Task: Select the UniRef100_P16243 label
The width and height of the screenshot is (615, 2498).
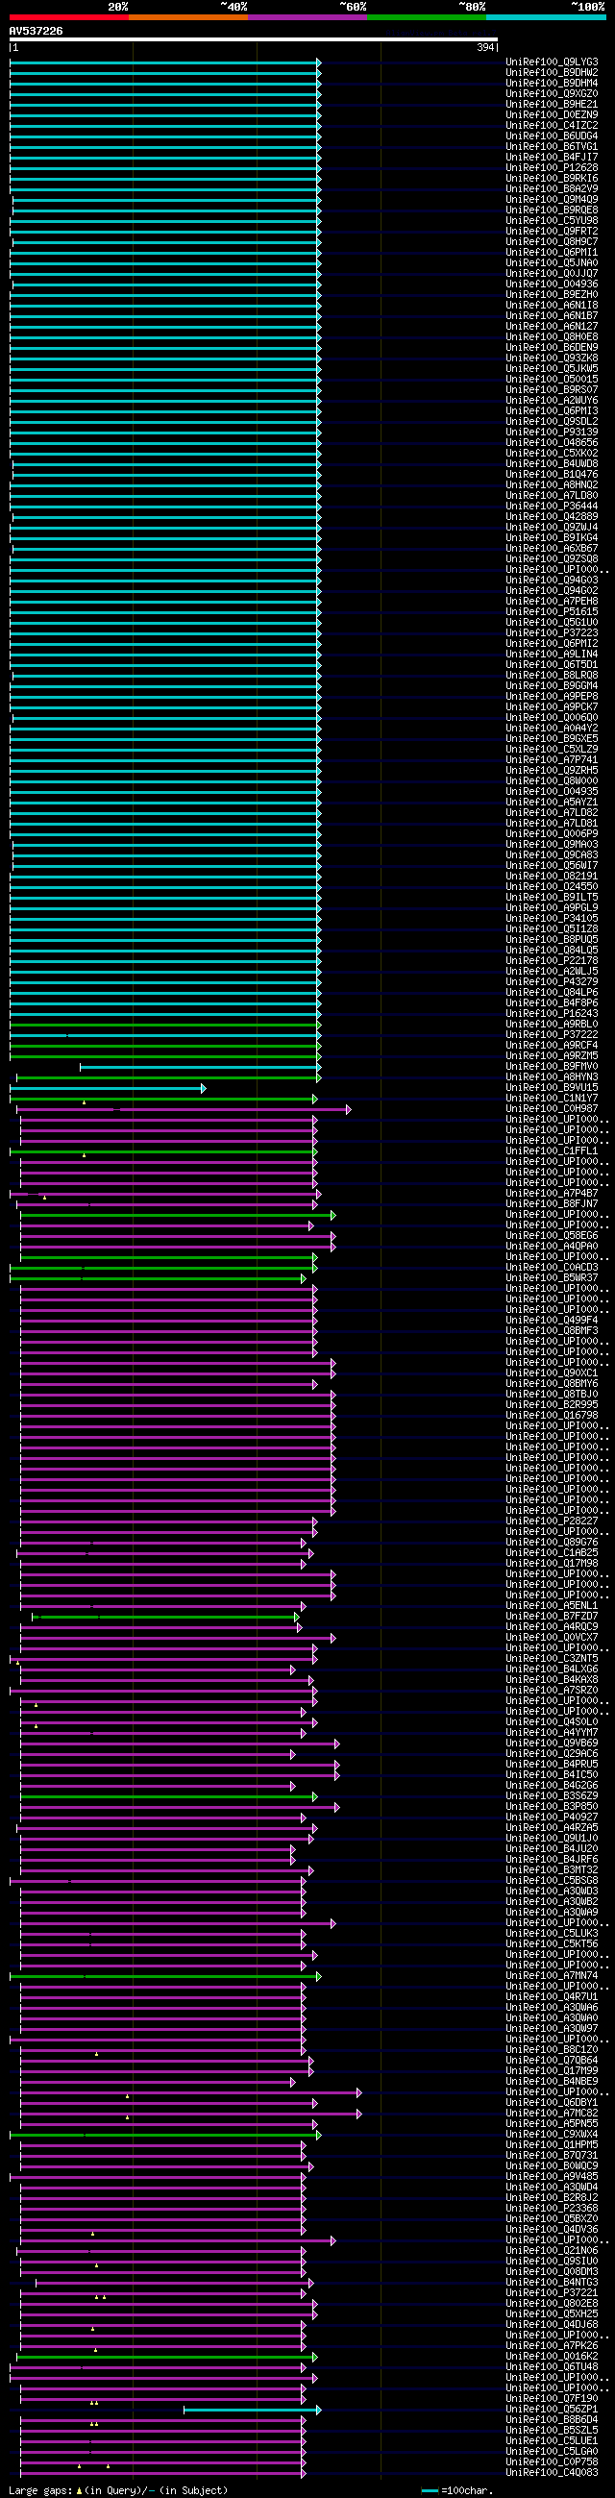Action: click(552, 1014)
